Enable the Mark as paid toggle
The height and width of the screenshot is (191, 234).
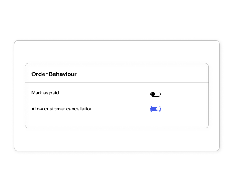coord(155,94)
